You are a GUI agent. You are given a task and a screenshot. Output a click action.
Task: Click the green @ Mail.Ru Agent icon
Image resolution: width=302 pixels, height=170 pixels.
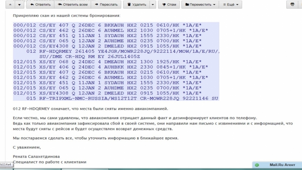[x=257, y=165]
